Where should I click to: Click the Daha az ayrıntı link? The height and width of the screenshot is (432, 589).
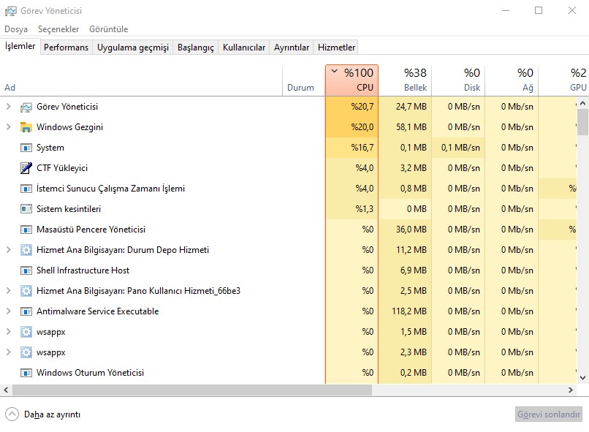[x=52, y=414]
